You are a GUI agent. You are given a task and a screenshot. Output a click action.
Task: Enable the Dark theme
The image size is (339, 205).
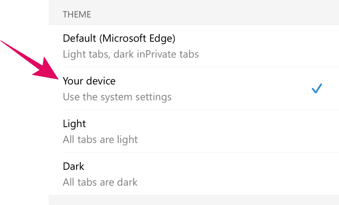(x=74, y=166)
